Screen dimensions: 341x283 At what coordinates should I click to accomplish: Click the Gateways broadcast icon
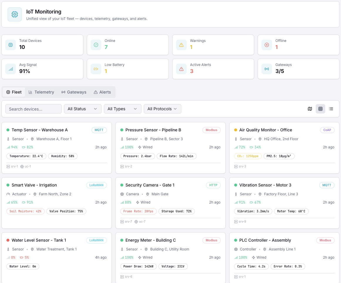pyautogui.click(x=267, y=69)
